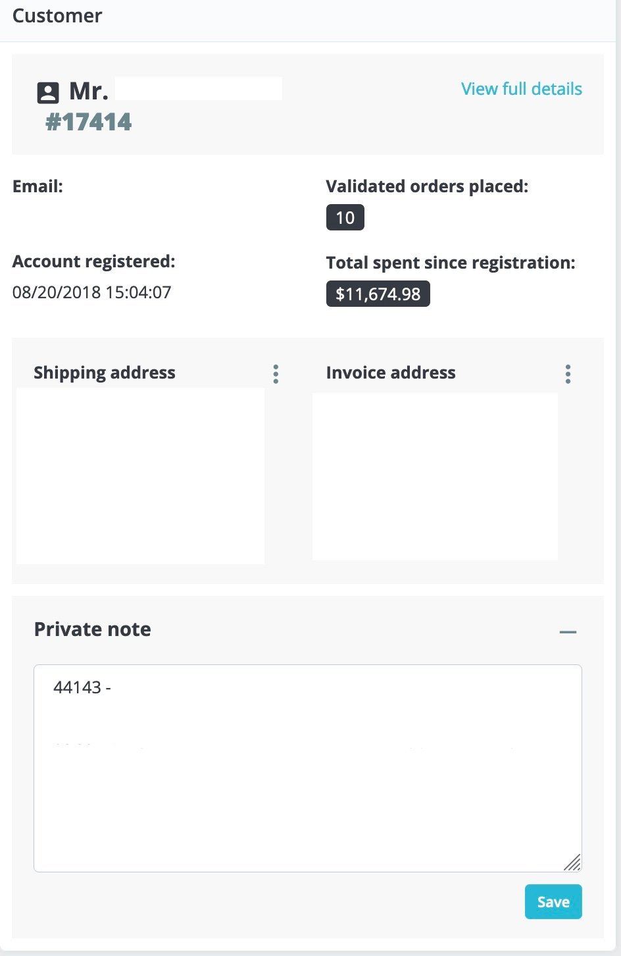Open customer ID #17414
Image resolution: width=621 pixels, height=956 pixels.
click(88, 122)
